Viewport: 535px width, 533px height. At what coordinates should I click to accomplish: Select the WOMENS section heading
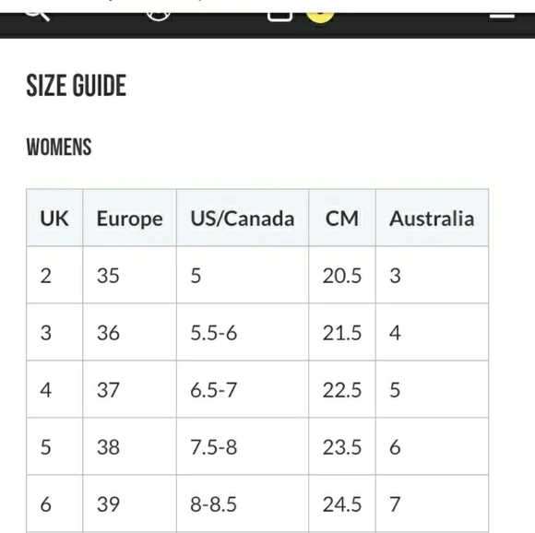pyautogui.click(x=59, y=148)
